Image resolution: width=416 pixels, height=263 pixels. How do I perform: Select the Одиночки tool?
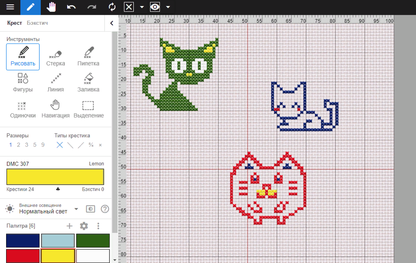pos(23,109)
